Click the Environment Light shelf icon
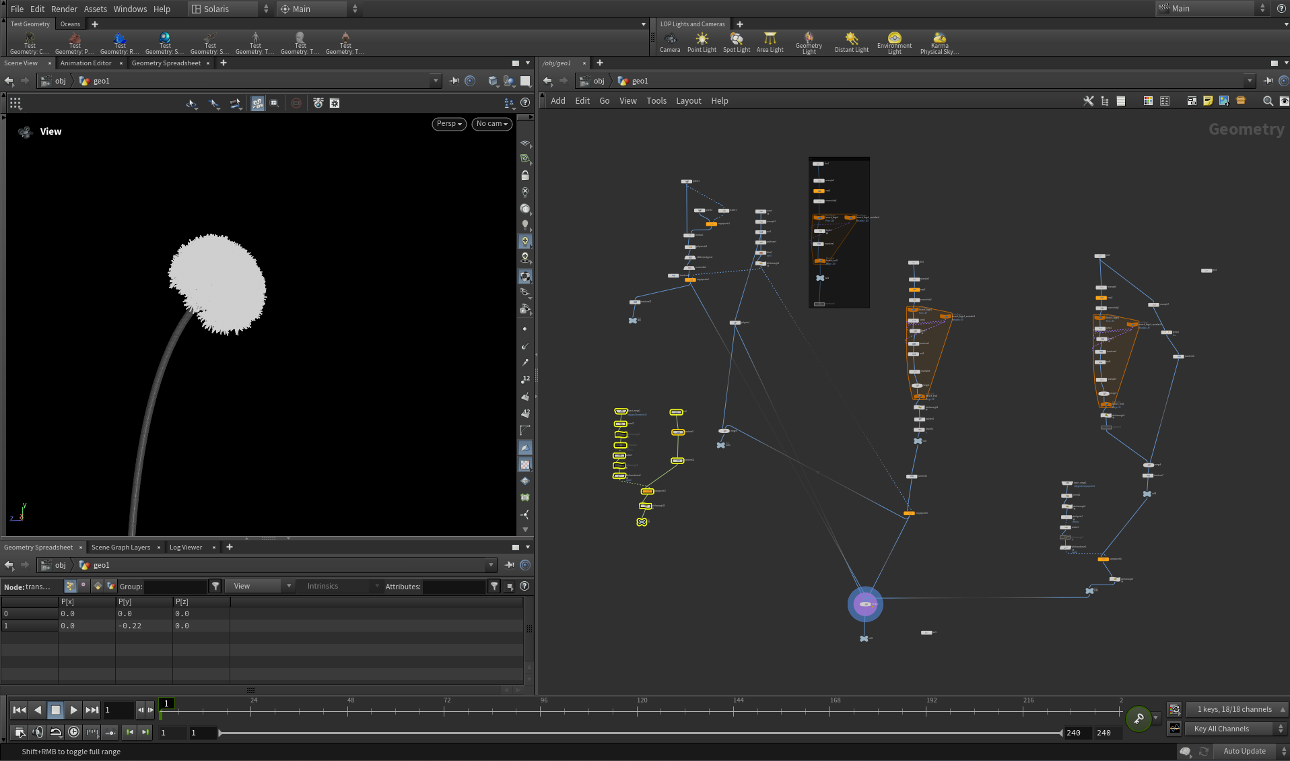Viewport: 1290px width, 761px height. (894, 43)
